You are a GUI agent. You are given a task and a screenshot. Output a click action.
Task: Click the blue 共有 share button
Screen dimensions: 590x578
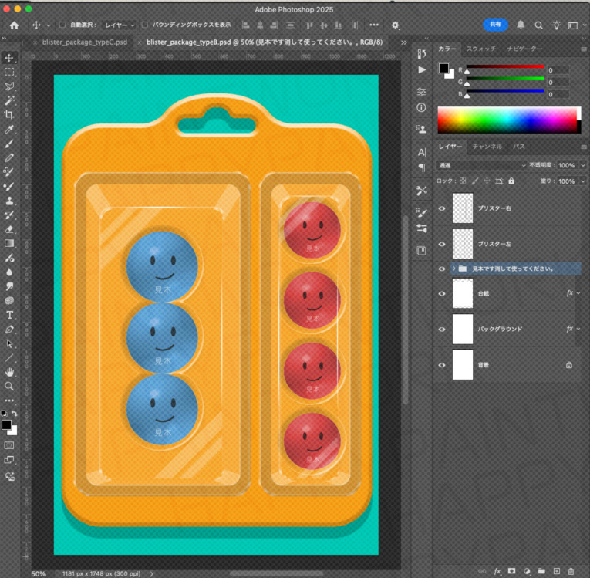tap(495, 25)
